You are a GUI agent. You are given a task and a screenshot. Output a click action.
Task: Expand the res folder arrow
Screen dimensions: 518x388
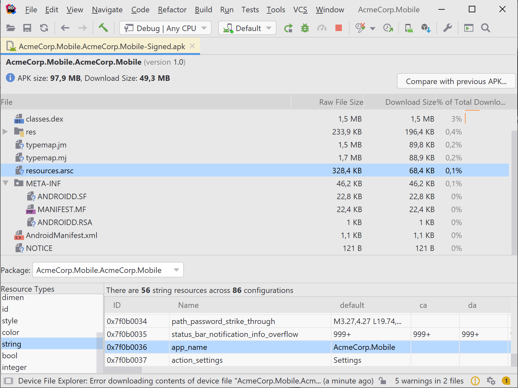tap(5, 132)
